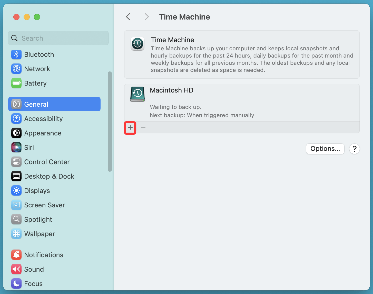This screenshot has width=373, height=294.
Task: Open Time Machine Options
Action: 325,149
